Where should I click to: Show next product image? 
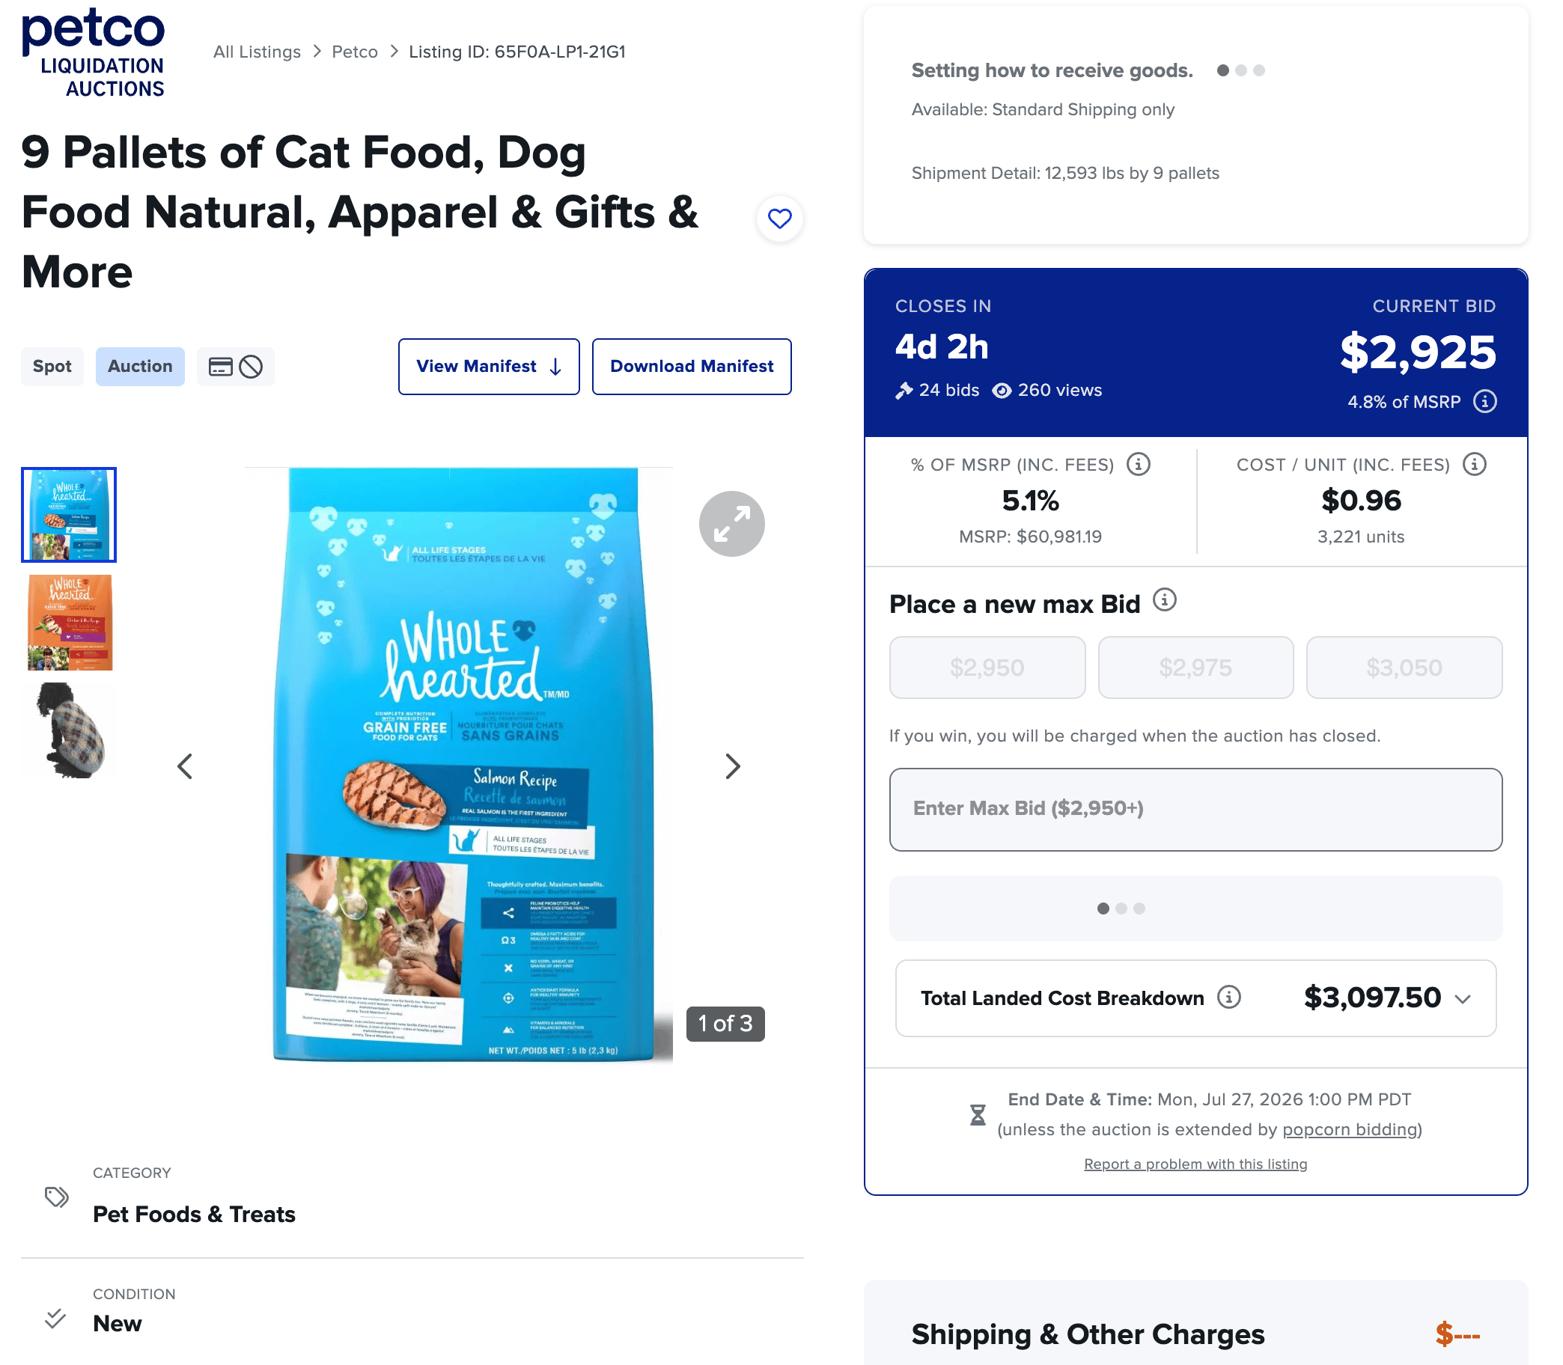pyautogui.click(x=732, y=766)
